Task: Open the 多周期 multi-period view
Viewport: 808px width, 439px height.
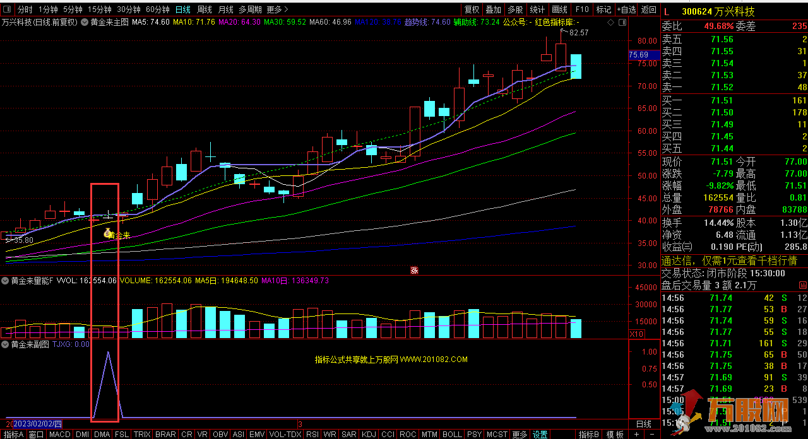Action: (x=250, y=9)
